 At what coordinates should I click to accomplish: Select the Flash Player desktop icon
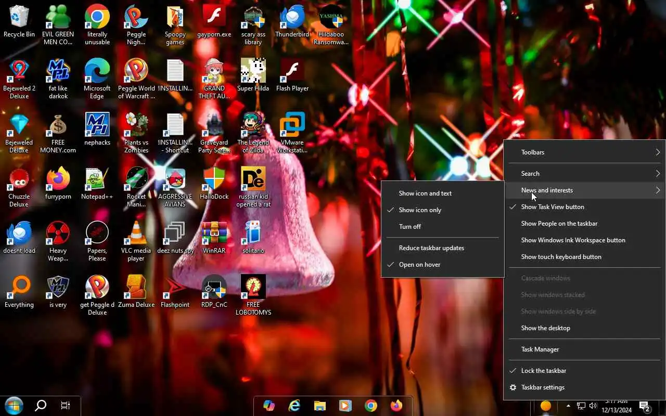pos(292,75)
